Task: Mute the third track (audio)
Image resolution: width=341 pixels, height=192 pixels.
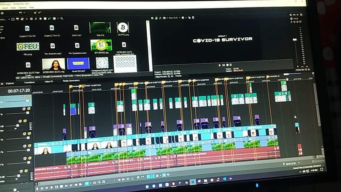Action: point(20,121)
